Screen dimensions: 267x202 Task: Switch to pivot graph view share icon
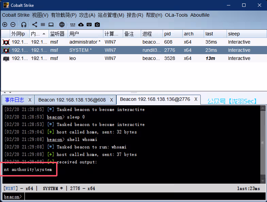35,25
